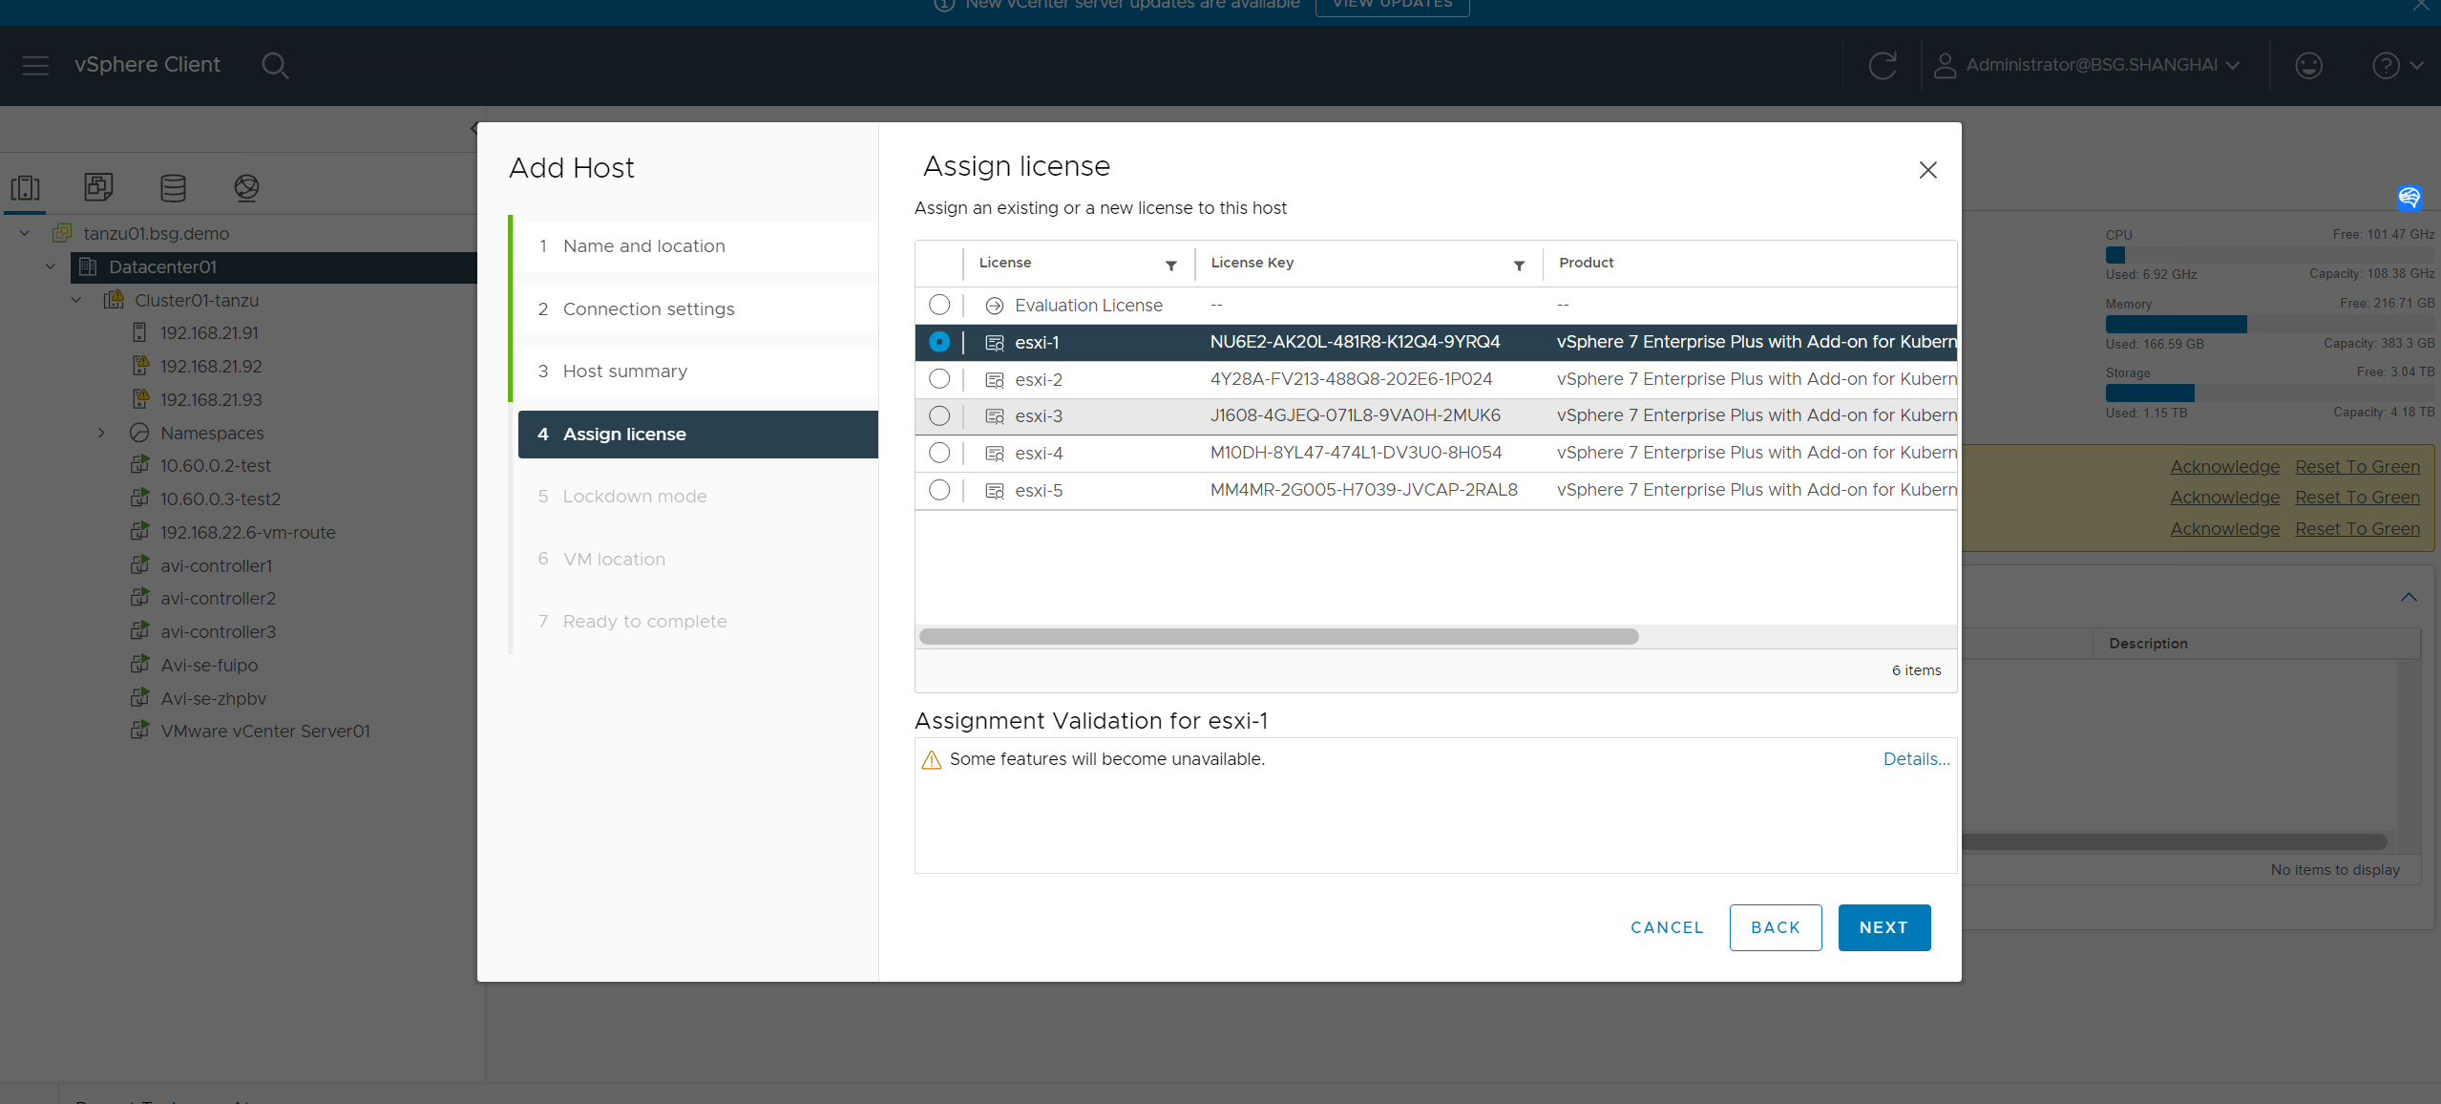The image size is (2441, 1104).
Task: Click the license table horizontal scrollbar
Action: click(1277, 637)
